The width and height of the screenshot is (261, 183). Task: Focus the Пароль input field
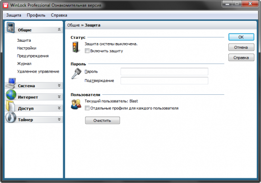tap(164, 72)
